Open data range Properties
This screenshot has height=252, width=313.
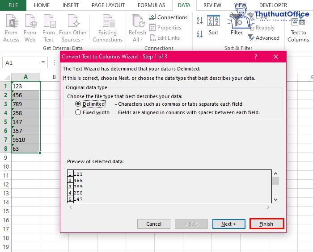pos(165,28)
